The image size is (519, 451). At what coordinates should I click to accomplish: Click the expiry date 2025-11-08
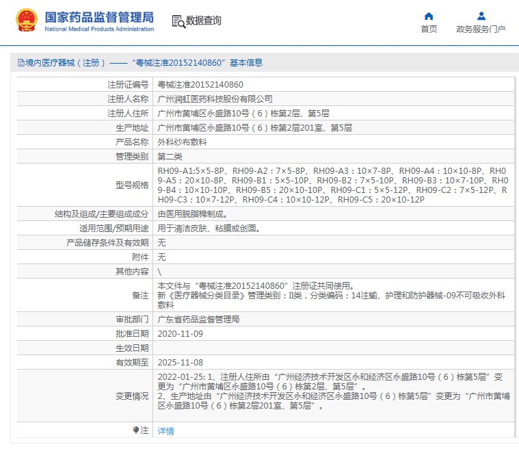pyautogui.click(x=181, y=363)
